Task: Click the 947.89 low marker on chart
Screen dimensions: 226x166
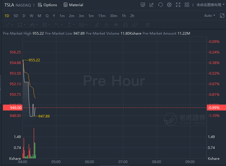Action: pyautogui.click(x=44, y=116)
